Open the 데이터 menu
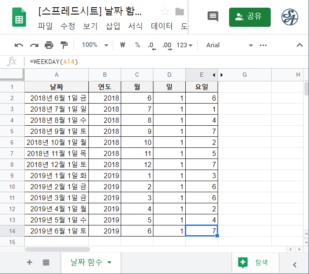This screenshot has width=309, height=274. point(162,26)
